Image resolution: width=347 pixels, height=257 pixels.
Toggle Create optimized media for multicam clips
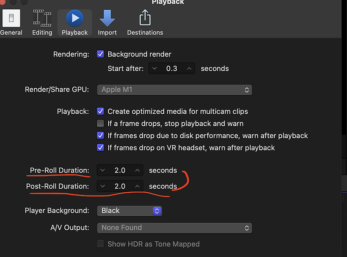pyautogui.click(x=100, y=111)
